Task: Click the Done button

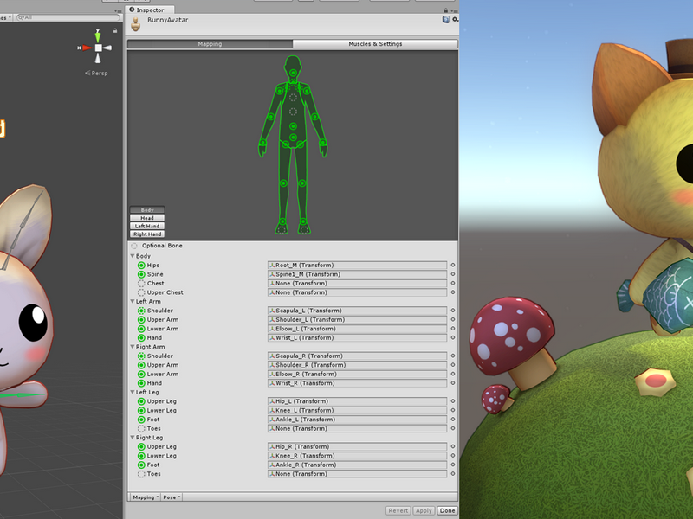Action: [x=447, y=510]
